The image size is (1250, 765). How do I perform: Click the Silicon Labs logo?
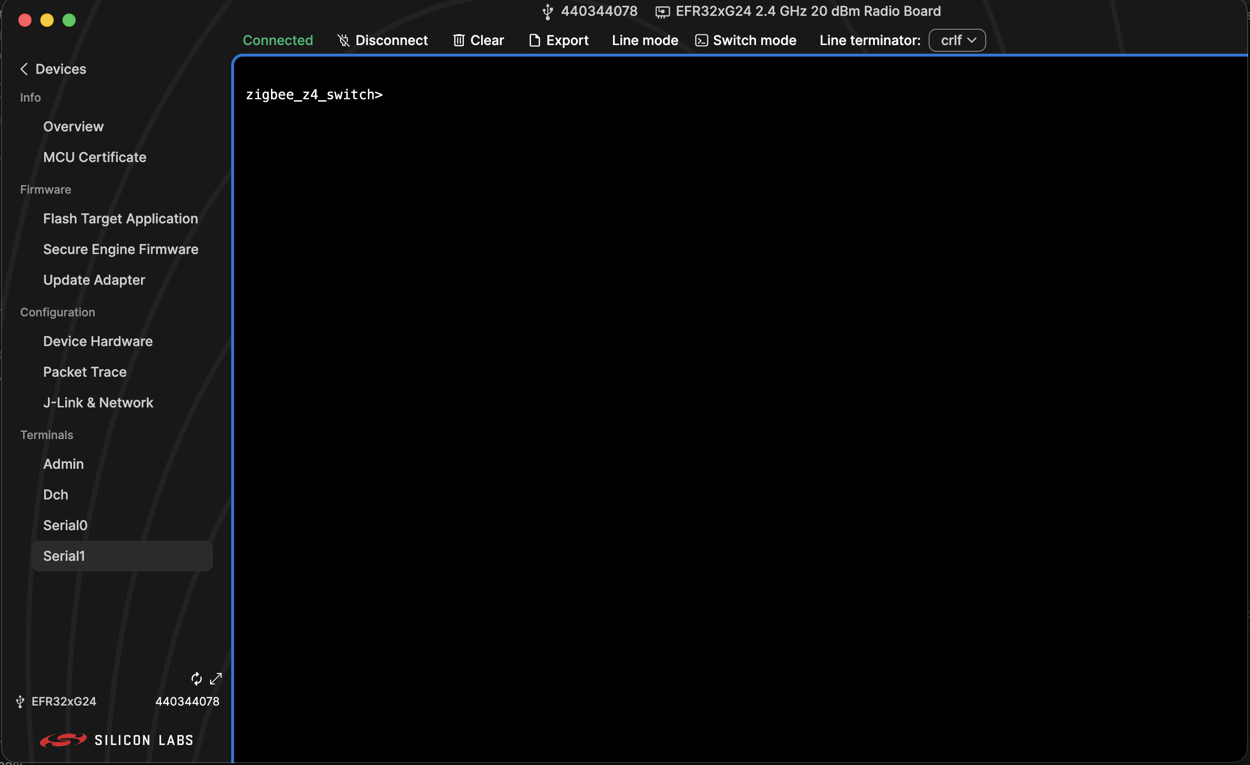point(117,740)
